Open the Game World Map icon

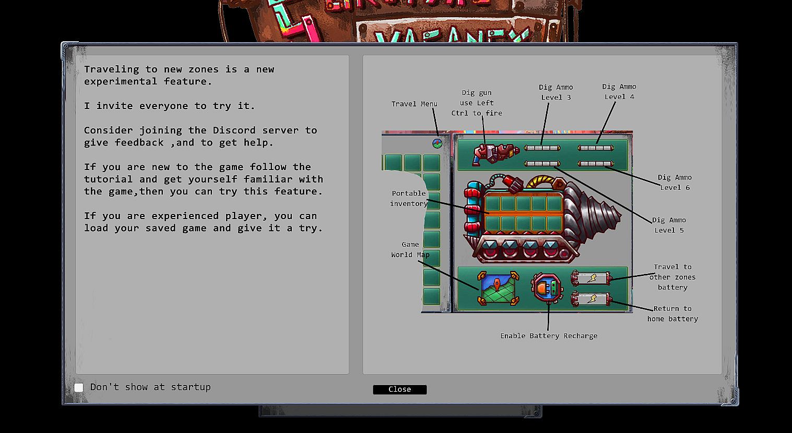point(498,288)
